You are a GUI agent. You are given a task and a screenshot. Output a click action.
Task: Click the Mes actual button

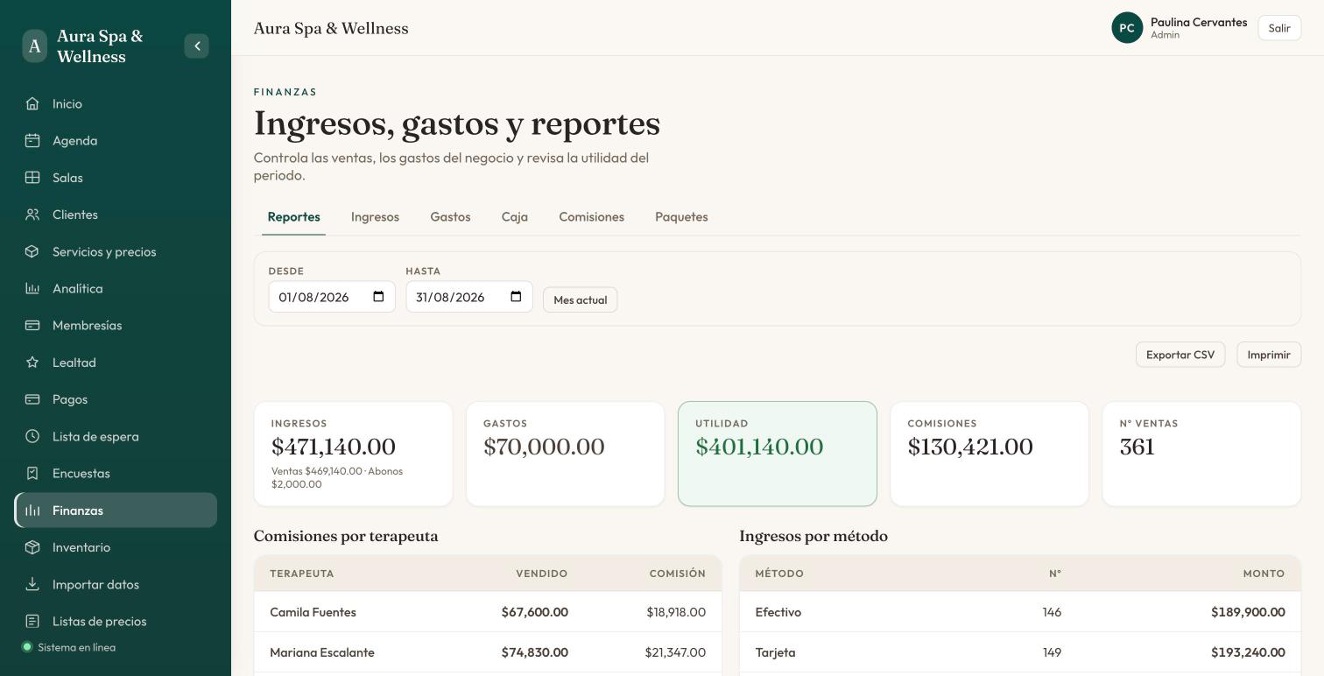click(x=580, y=299)
